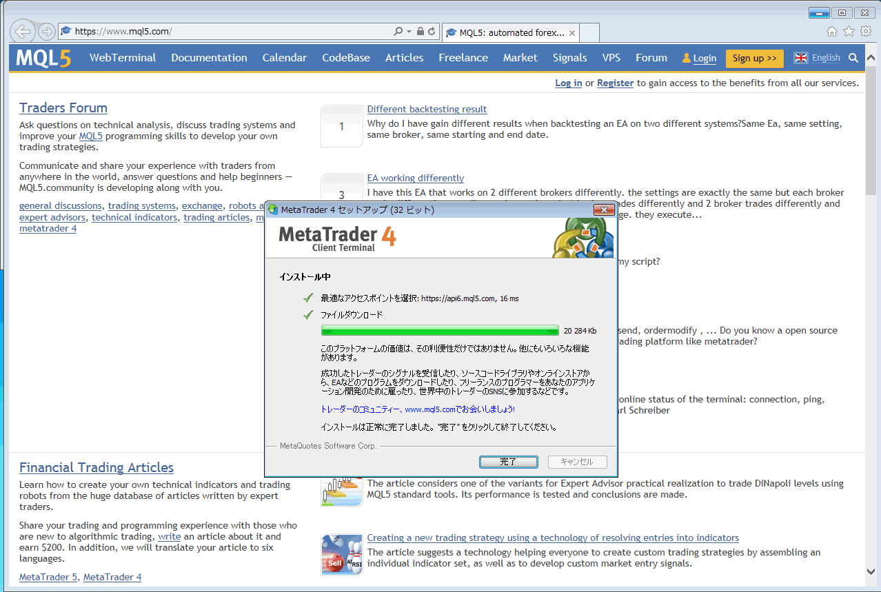This screenshot has width=881, height=592.
Task: Click the yellow 'Sign up >>' button
Action: [755, 59]
